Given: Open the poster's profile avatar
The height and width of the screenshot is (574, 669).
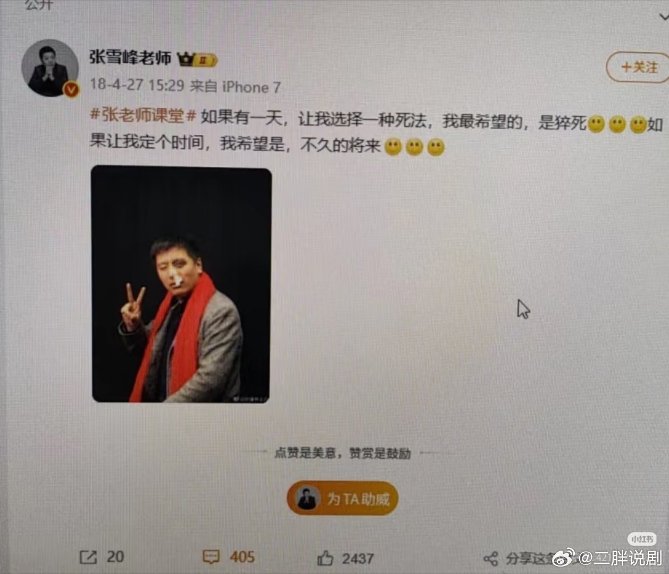Looking at the screenshot, I should 50,68.
